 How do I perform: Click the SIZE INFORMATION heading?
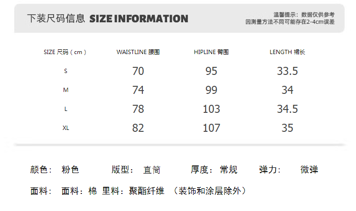[x=139, y=19]
